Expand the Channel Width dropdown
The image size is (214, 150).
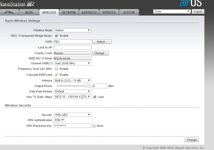click(x=72, y=63)
